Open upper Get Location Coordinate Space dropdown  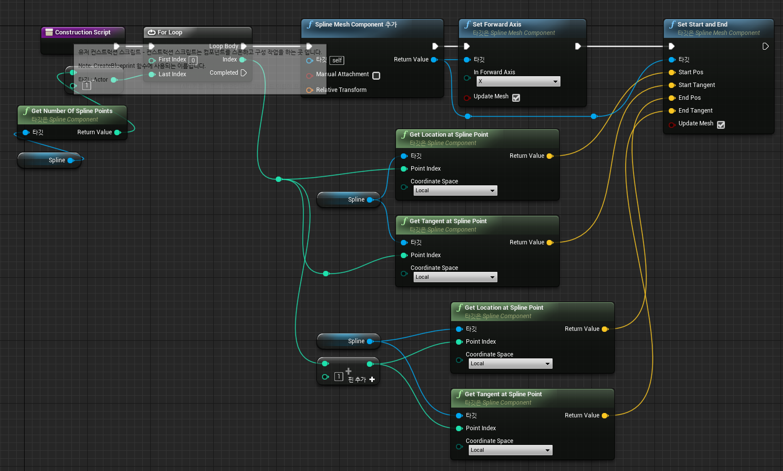pyautogui.click(x=455, y=191)
